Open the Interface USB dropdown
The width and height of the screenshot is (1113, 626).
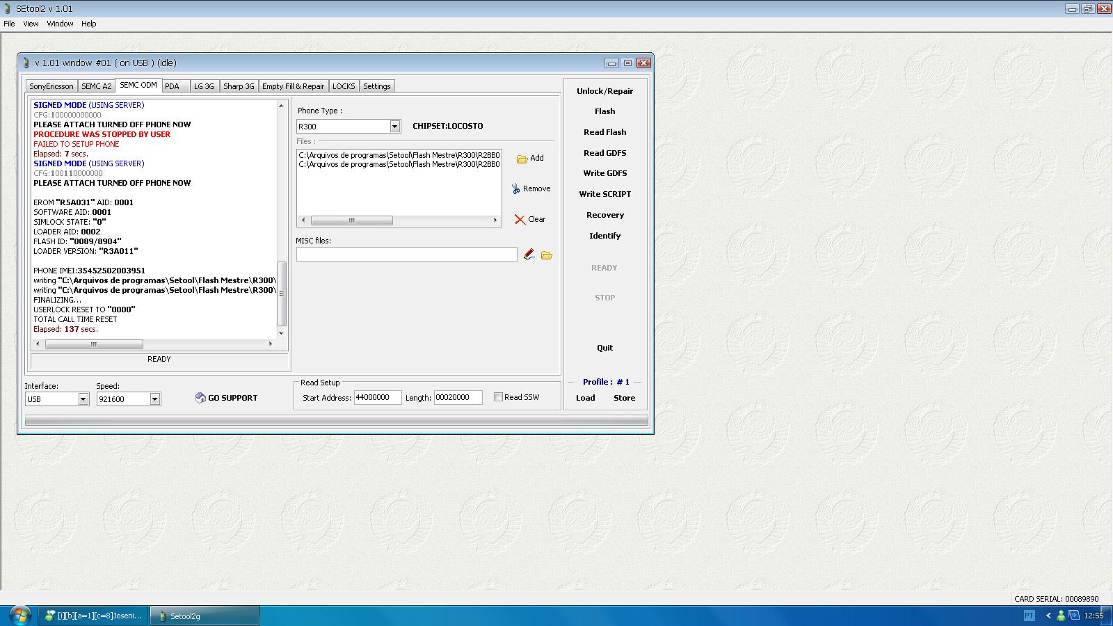coord(83,399)
